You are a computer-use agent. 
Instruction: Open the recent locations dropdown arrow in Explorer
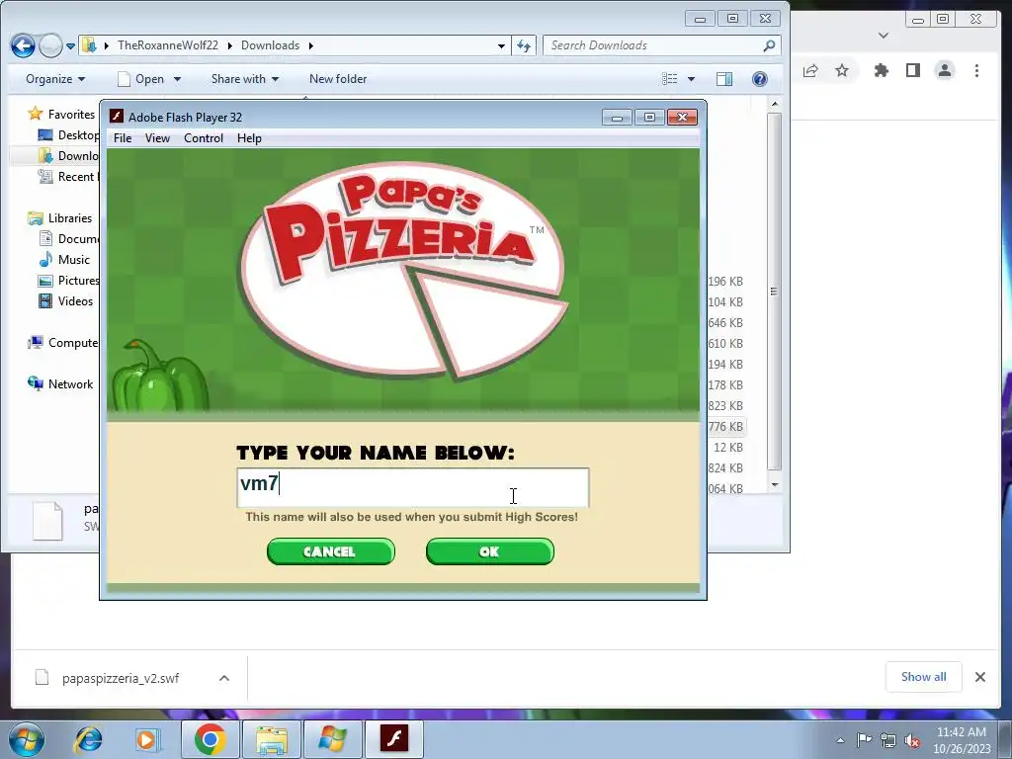pos(70,45)
